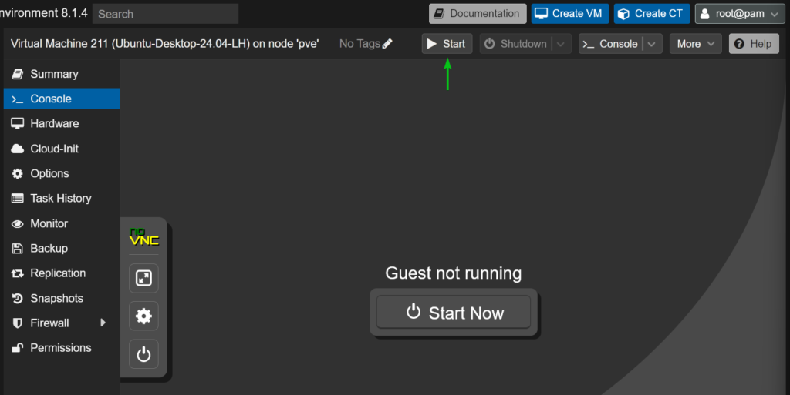Expand the Firewall submenu arrow
The width and height of the screenshot is (790, 395).
point(103,323)
